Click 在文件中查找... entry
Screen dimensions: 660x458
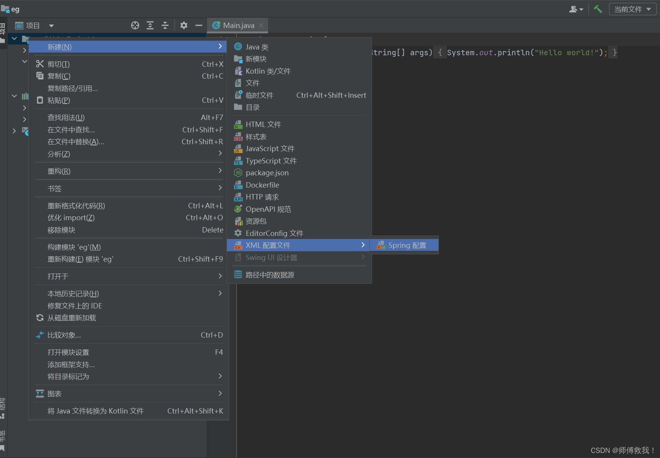(x=129, y=130)
